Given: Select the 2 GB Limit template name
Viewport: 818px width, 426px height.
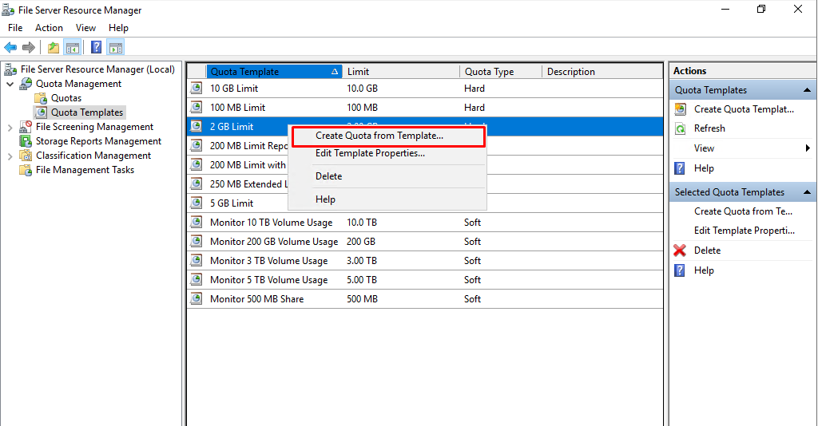Looking at the screenshot, I should point(232,127).
